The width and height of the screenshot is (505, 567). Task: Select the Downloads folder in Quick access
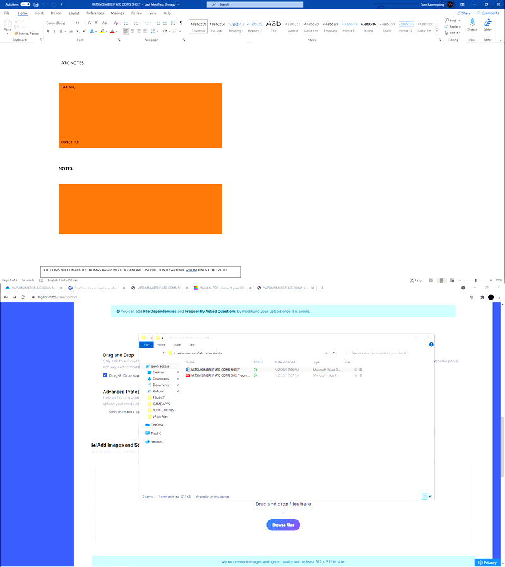tap(160, 378)
